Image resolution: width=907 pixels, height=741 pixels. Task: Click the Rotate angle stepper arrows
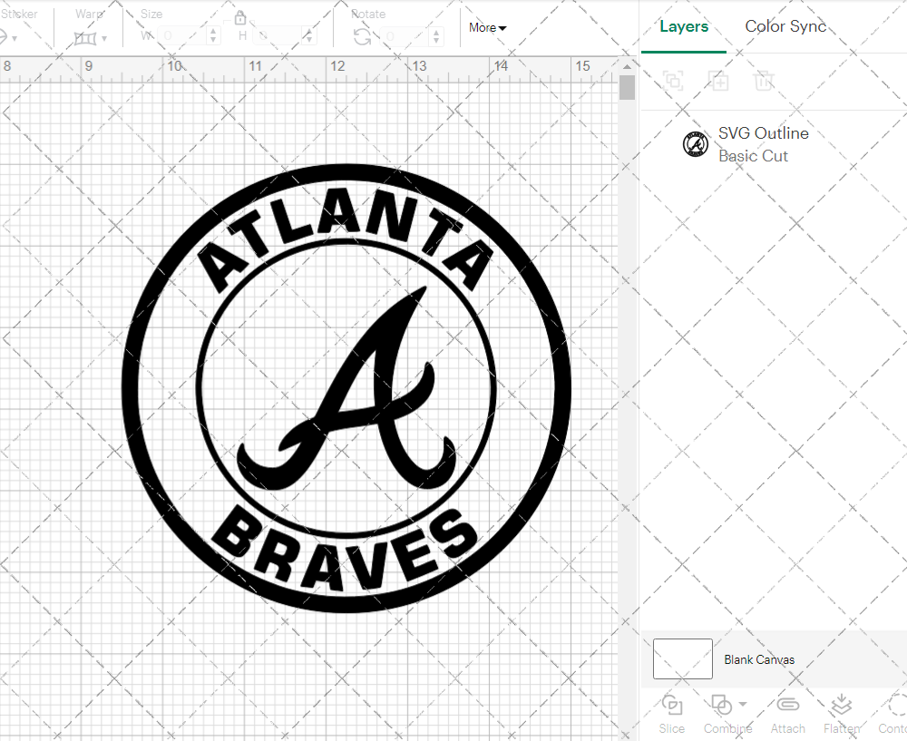437,36
